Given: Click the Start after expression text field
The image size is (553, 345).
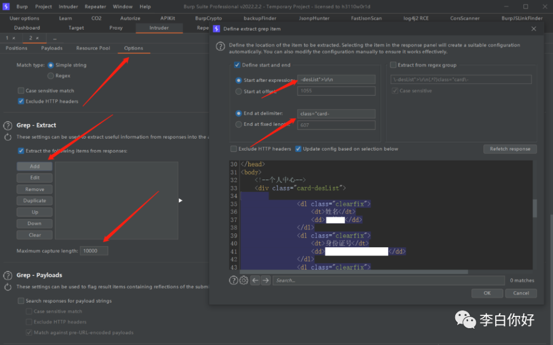Looking at the screenshot, I should click(336, 80).
